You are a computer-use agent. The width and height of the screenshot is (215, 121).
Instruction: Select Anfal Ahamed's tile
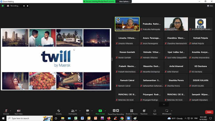(x=176, y=67)
